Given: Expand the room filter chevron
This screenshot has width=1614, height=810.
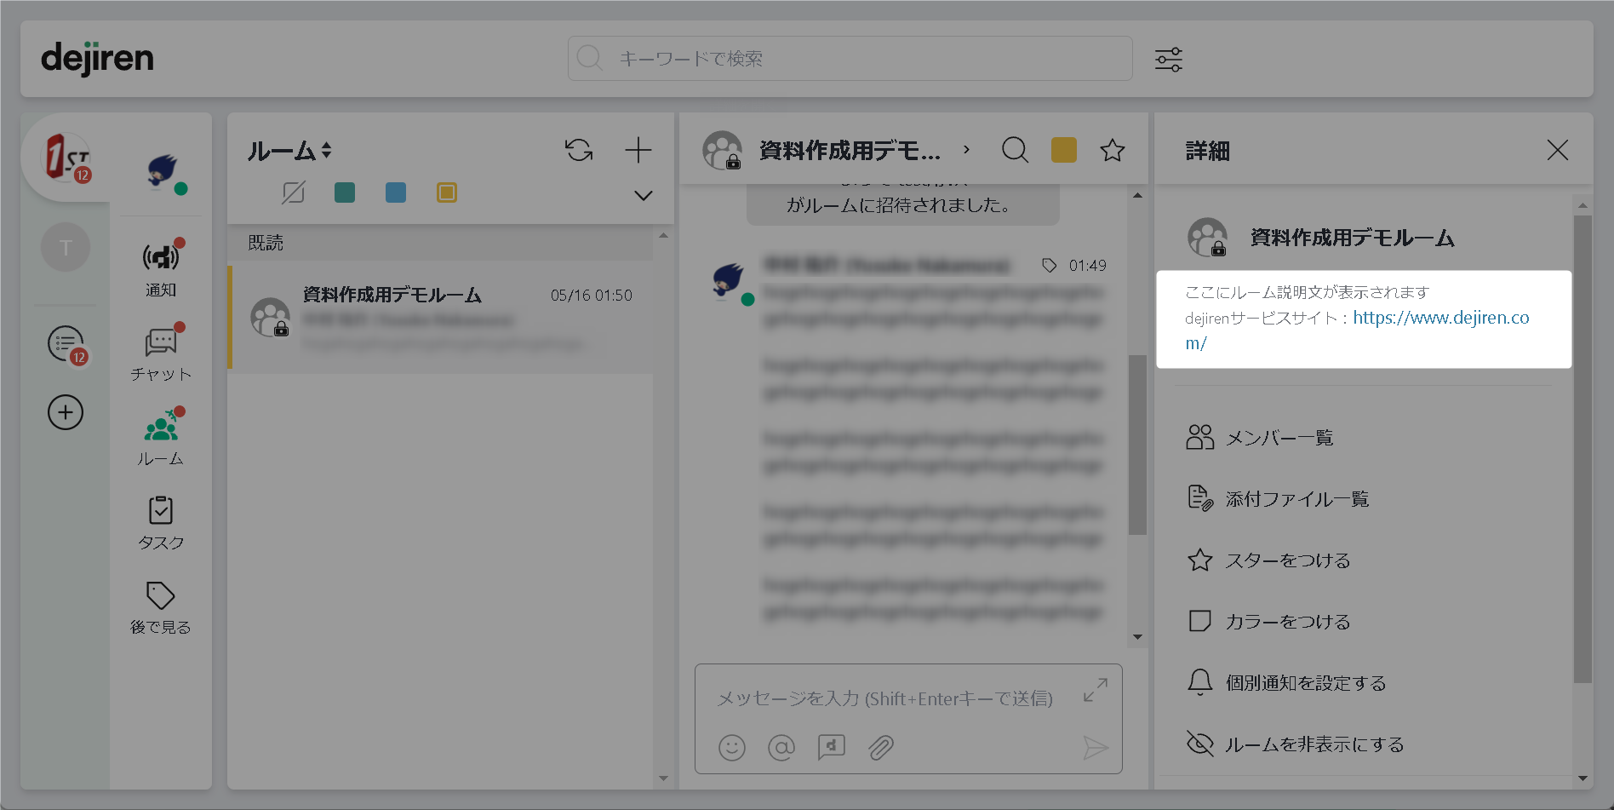Looking at the screenshot, I should (x=643, y=196).
